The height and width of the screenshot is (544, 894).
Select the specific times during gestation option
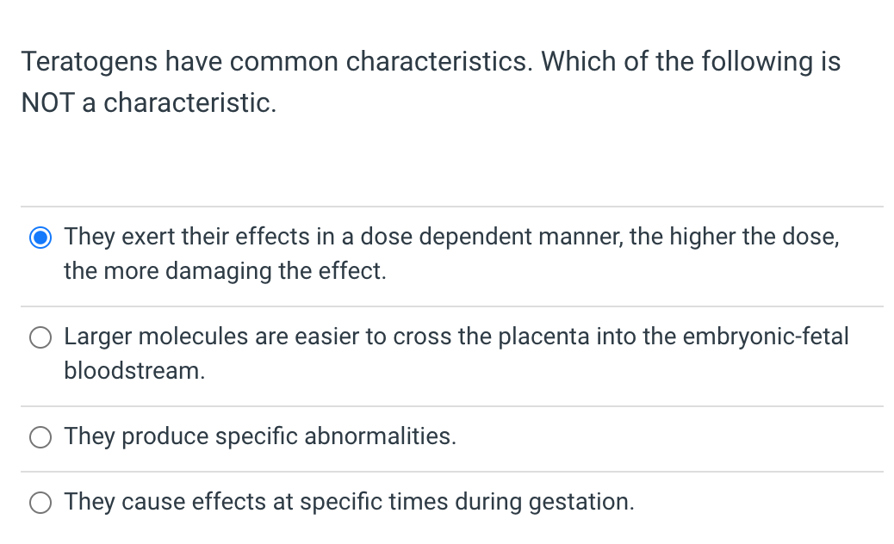coord(40,502)
